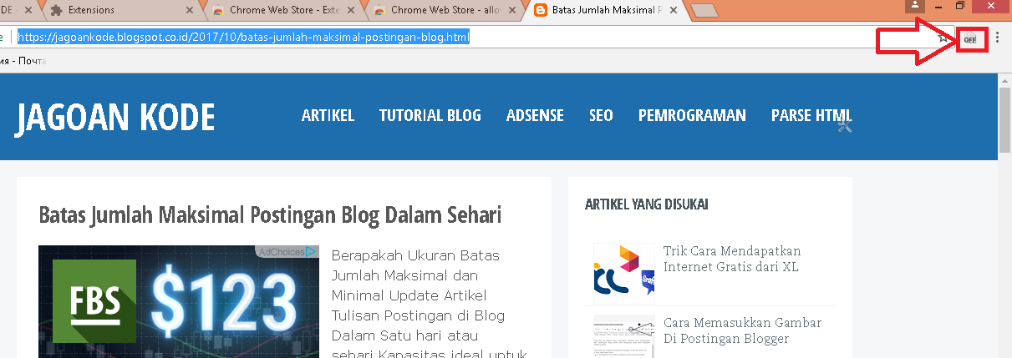Click the post title Batas Jumlah Maksimal Postingan
The image size is (1012, 358).
click(270, 214)
